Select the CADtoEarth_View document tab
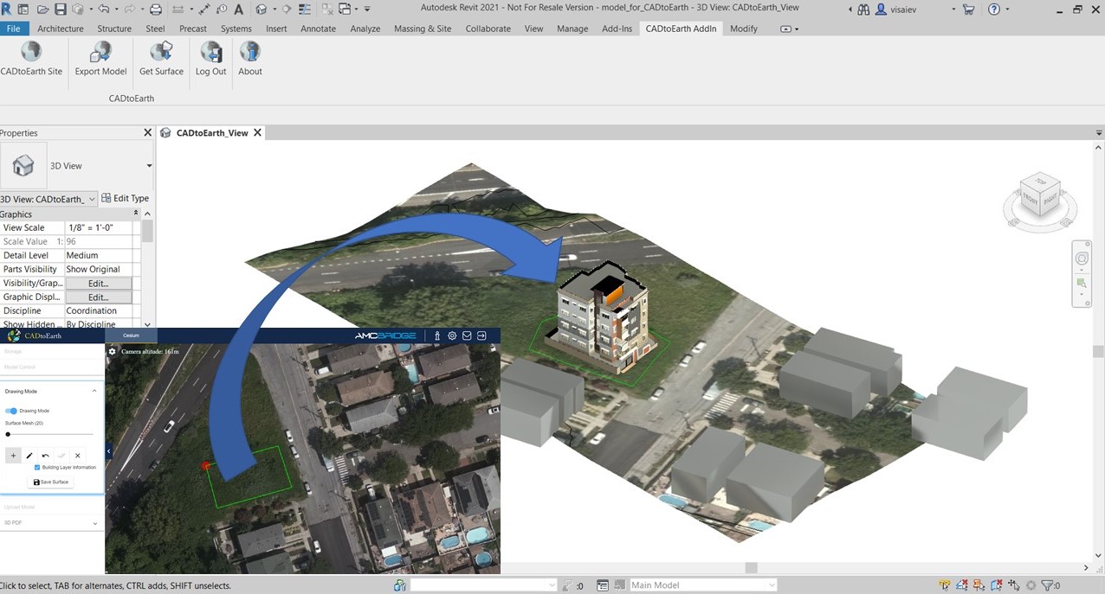Image resolution: width=1105 pixels, height=594 pixels. coord(212,133)
